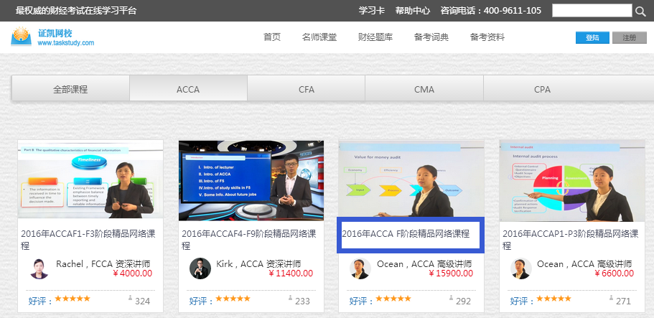Go to 首页 in navigation
Viewport: 654px width, 318px height.
coord(272,37)
